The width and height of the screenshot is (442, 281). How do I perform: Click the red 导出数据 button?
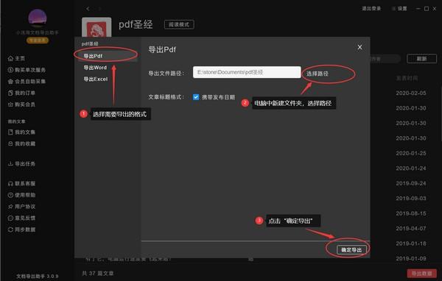(x=421, y=274)
